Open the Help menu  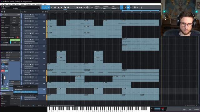[45, 4]
